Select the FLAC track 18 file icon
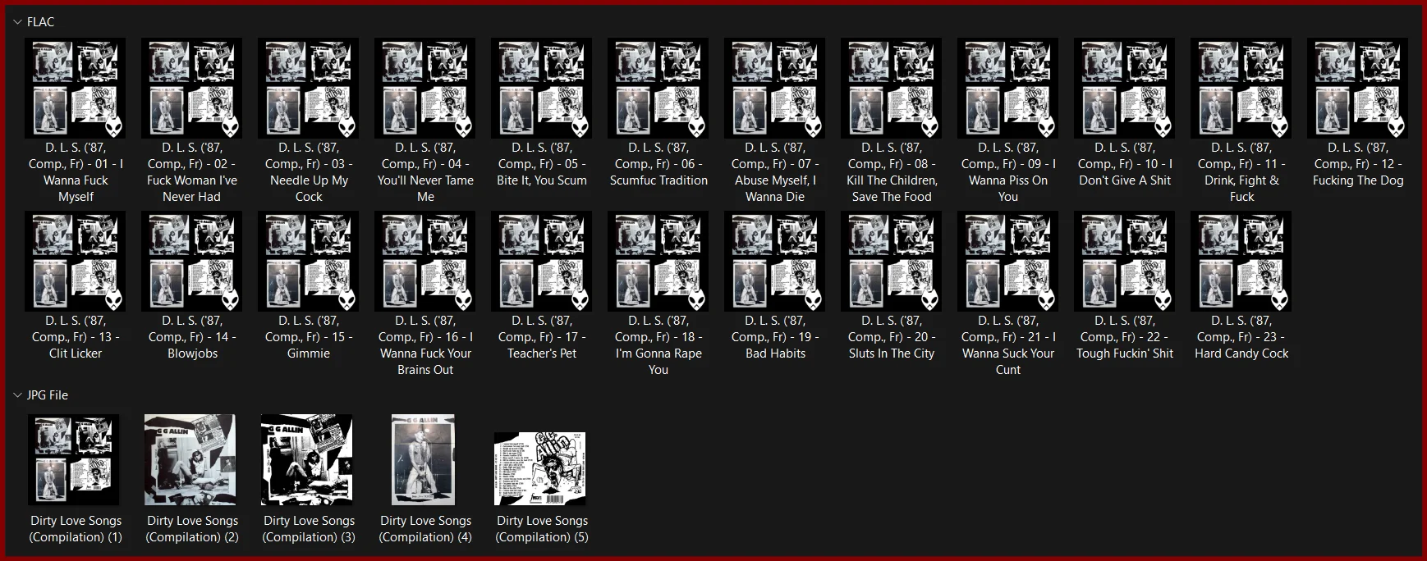1427x561 pixels. click(x=658, y=261)
